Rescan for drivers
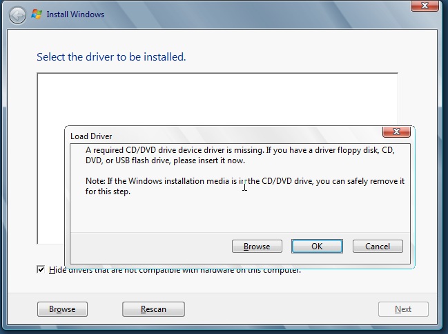The height and width of the screenshot is (334, 448). coord(153,309)
